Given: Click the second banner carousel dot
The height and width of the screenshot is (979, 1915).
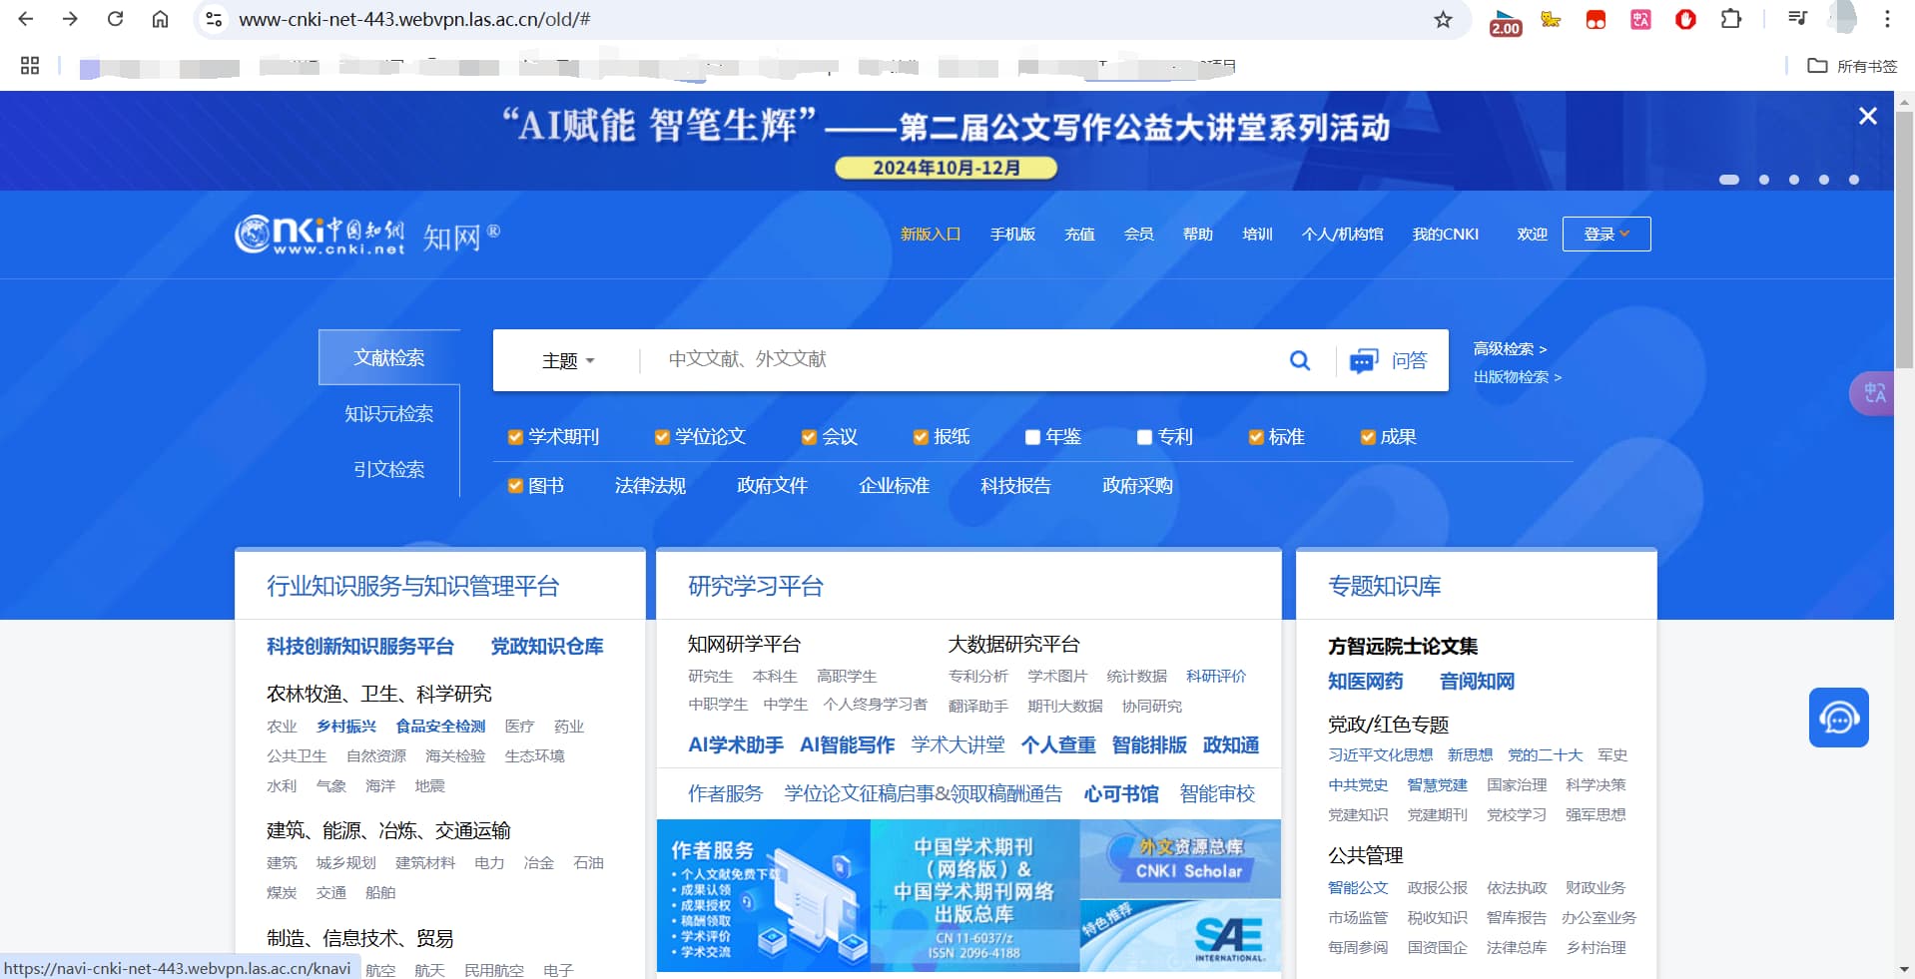Looking at the screenshot, I should click(1764, 180).
